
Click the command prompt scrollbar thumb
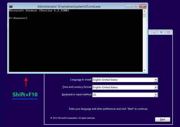(x=144, y=15)
